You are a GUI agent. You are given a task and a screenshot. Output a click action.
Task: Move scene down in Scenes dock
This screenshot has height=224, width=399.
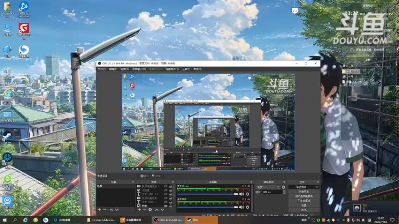(117, 210)
